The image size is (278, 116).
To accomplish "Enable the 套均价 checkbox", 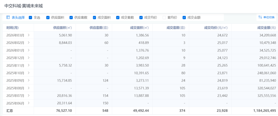I will (x=164, y=17).
